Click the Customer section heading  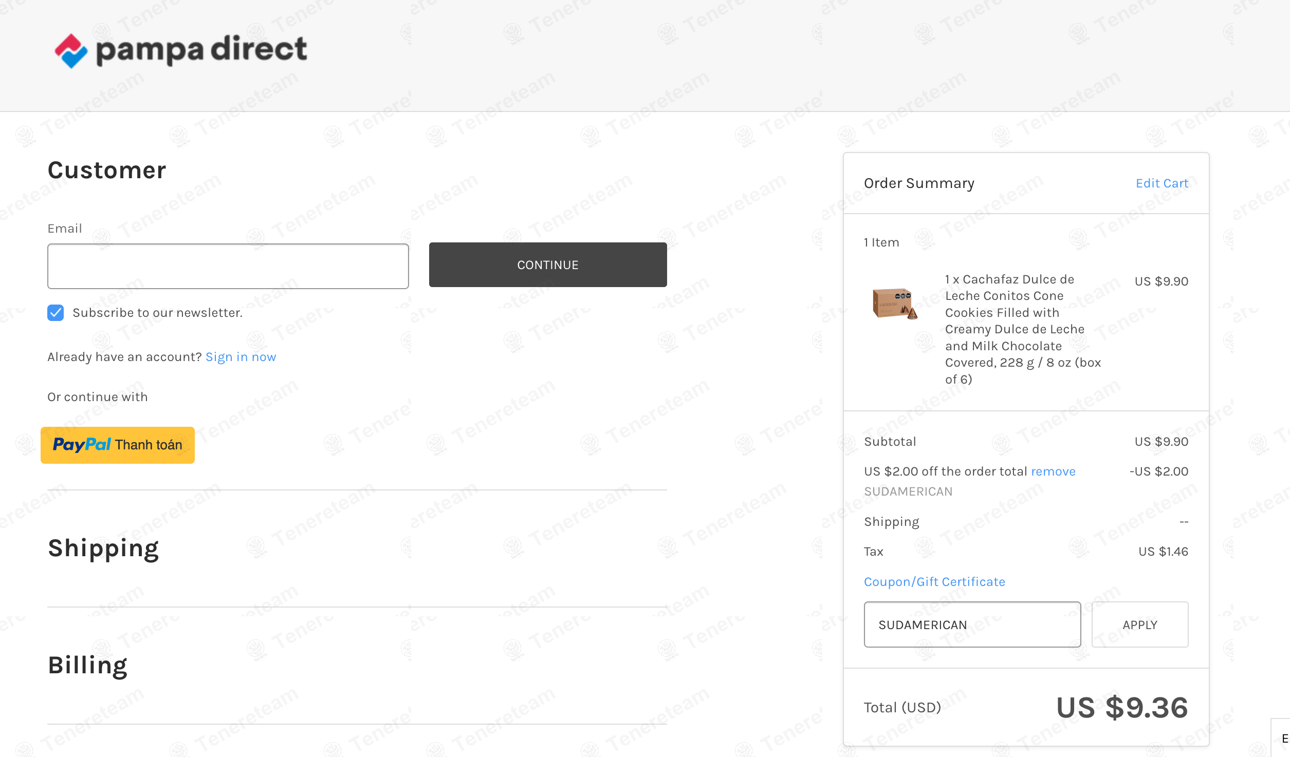click(x=106, y=169)
